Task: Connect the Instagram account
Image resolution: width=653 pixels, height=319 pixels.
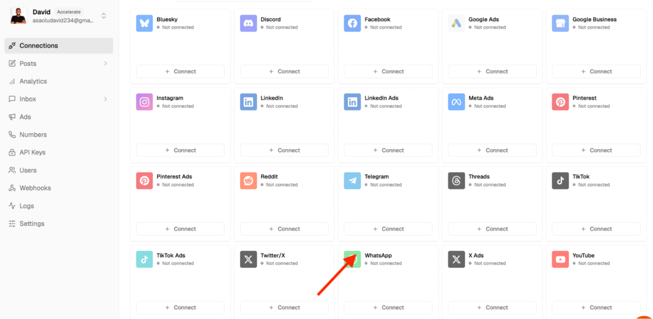Action: [180, 150]
